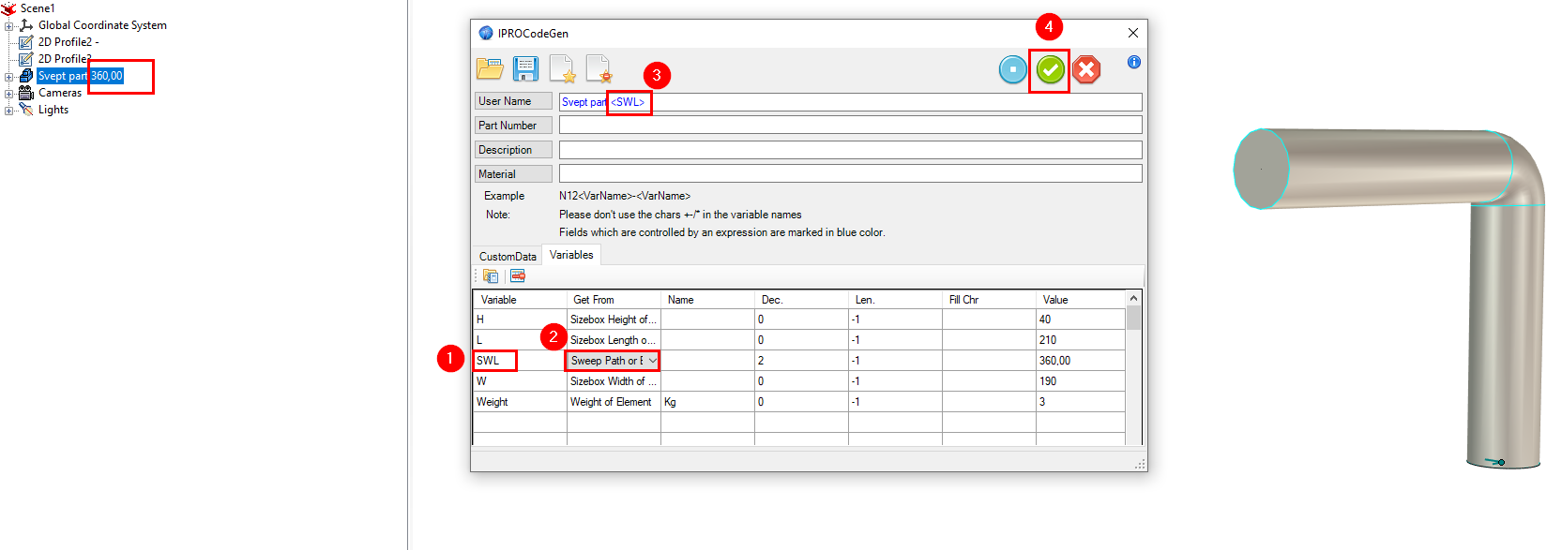Click the document with star icon
Viewport: 1562px width, 550px height.
click(x=562, y=68)
